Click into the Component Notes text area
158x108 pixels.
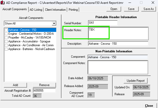pyautogui.click(x=118, y=67)
